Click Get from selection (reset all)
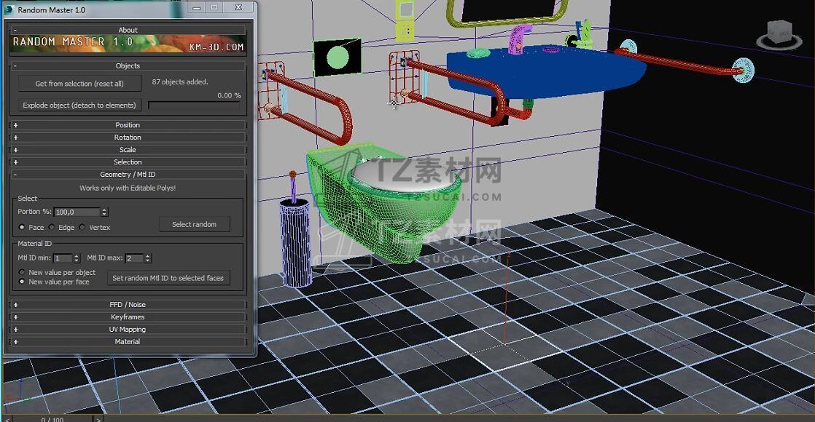815x422 pixels. pyautogui.click(x=79, y=84)
